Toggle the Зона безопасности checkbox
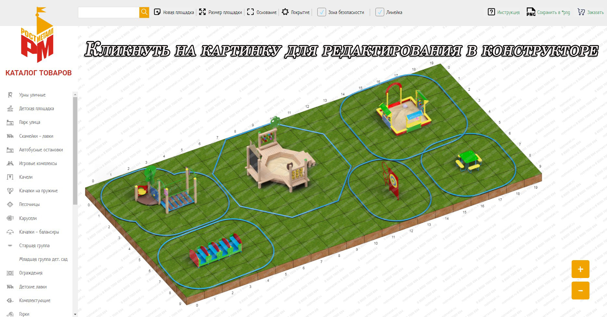The width and height of the screenshot is (607, 317). [x=322, y=12]
